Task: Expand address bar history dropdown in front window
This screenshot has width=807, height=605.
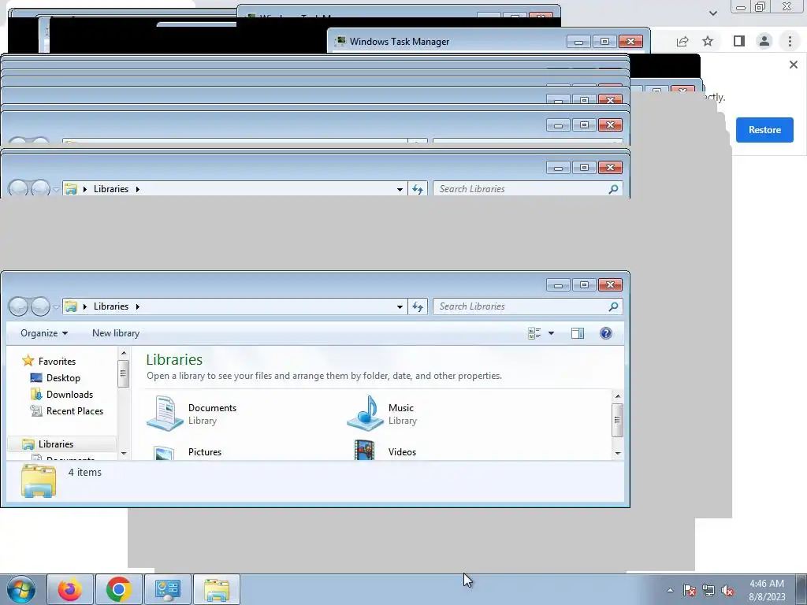Action: pyautogui.click(x=400, y=306)
